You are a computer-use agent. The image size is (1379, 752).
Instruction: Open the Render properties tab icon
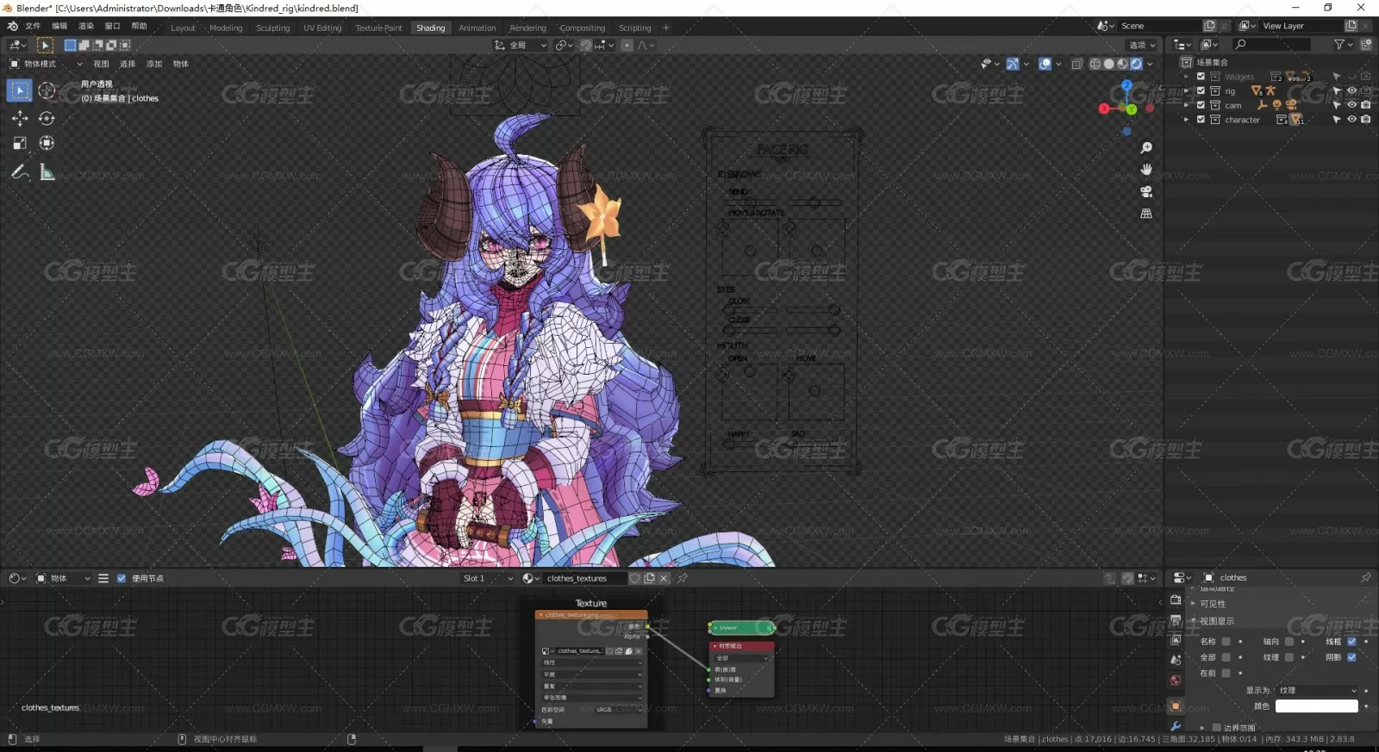point(1176,600)
